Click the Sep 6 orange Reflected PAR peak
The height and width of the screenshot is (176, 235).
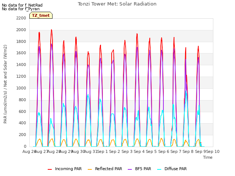pyautogui.click(x=161, y=139)
